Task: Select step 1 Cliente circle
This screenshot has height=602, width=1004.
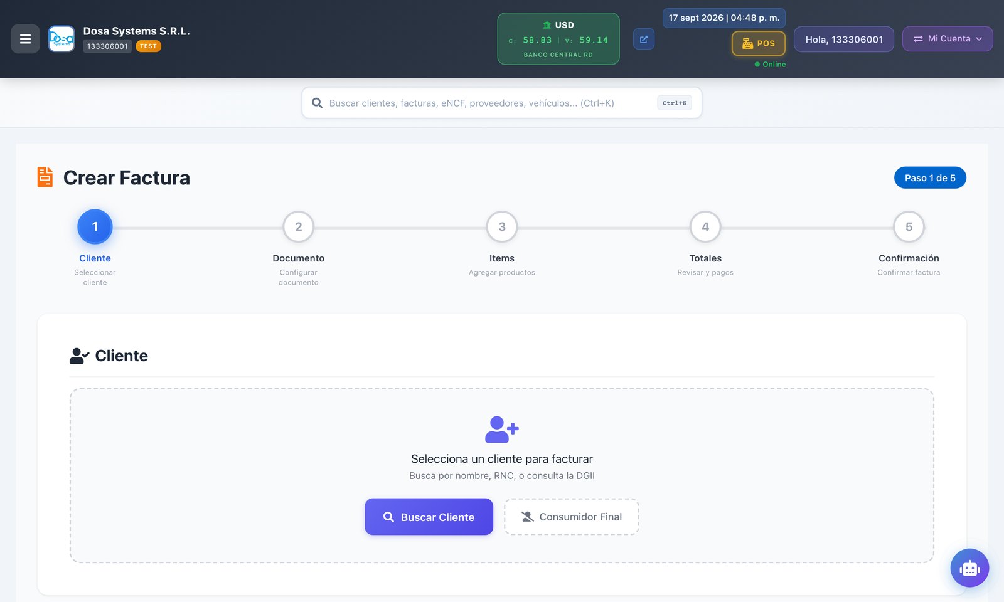Action: (95, 227)
